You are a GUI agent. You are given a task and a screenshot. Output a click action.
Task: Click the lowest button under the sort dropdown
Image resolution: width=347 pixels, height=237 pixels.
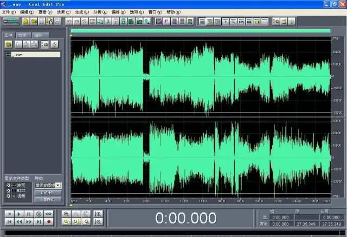[x=48, y=200]
